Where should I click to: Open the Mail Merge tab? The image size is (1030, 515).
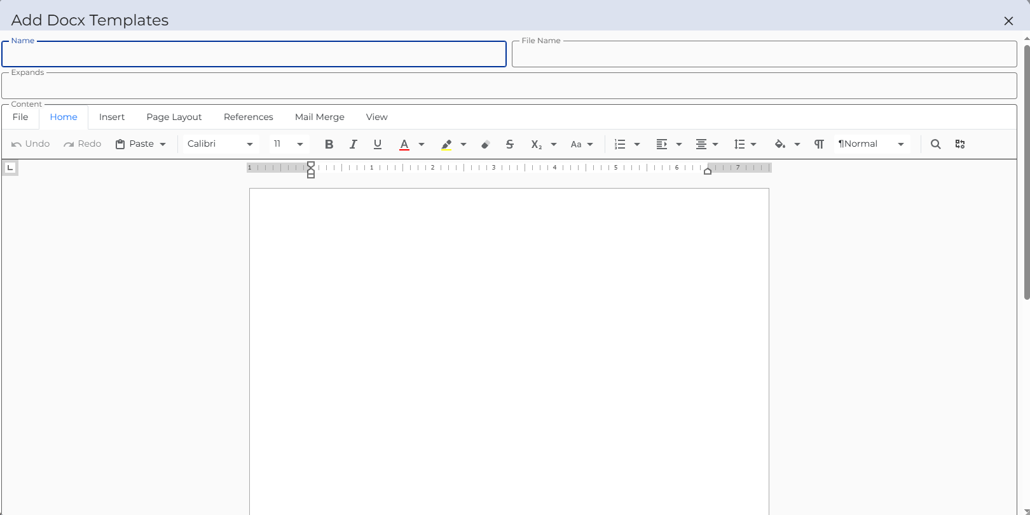tap(319, 117)
